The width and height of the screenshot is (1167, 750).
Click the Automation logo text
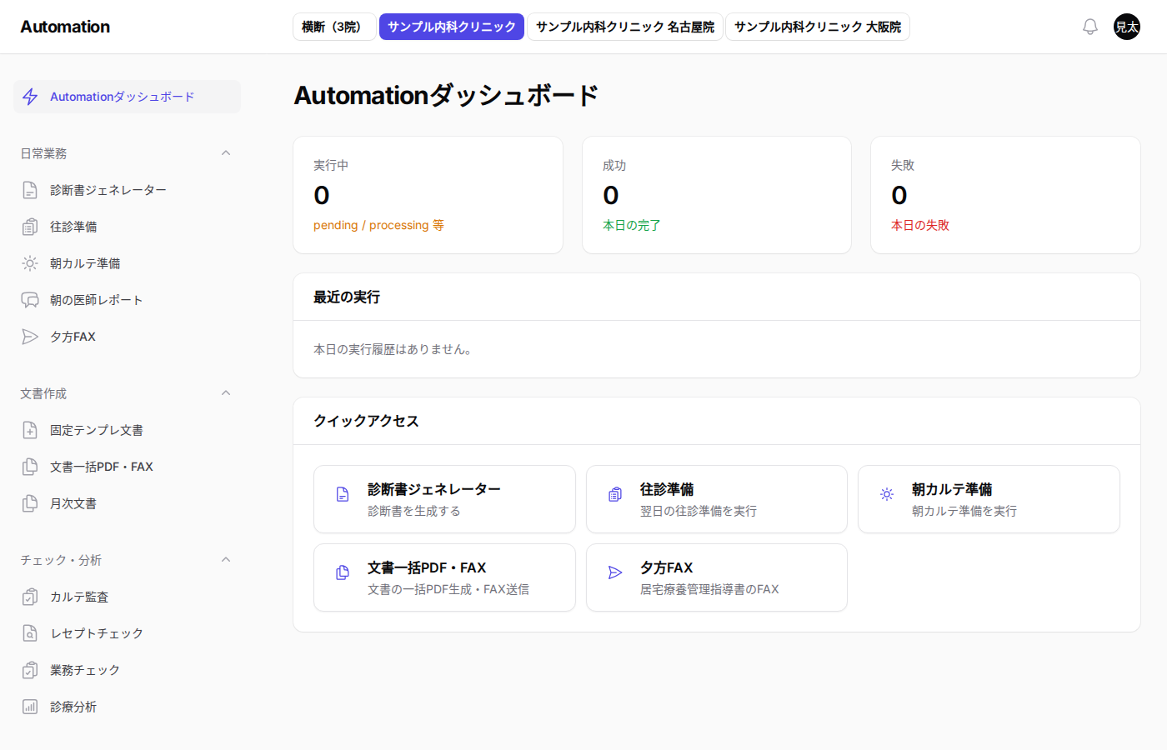tap(65, 27)
